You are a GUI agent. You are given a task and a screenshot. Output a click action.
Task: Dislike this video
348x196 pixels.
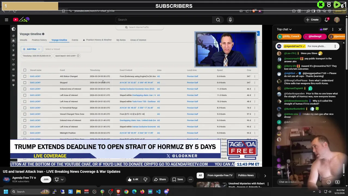[145, 179]
